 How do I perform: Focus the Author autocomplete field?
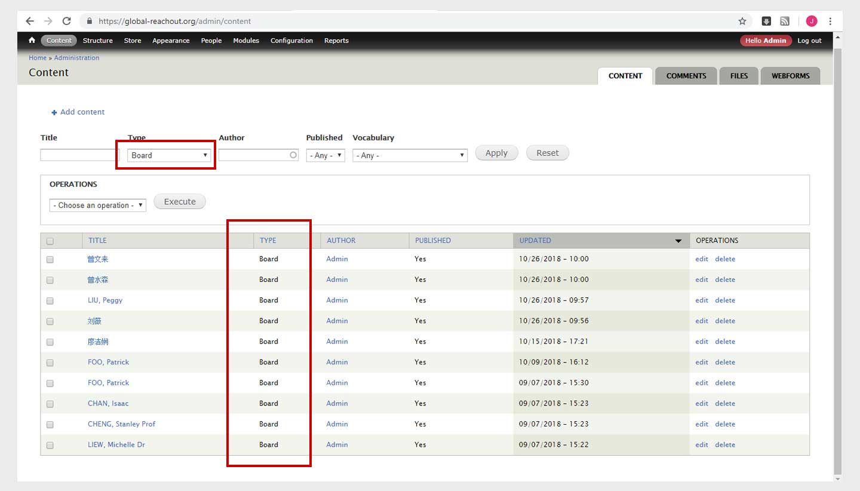[x=259, y=155]
